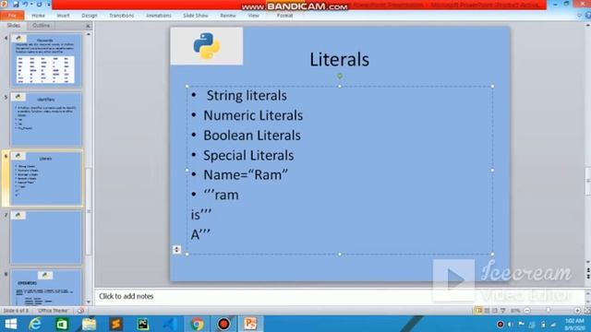591x332 pixels.
Task: Close the slides thumbnail pane
Action: click(89, 26)
